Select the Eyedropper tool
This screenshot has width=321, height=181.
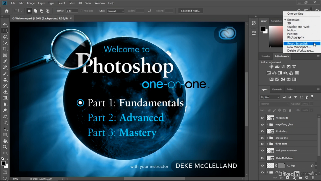click(x=5, y=61)
